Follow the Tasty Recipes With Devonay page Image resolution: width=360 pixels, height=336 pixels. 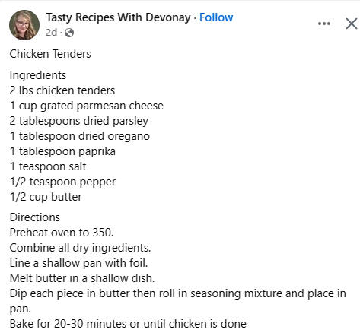point(216,17)
